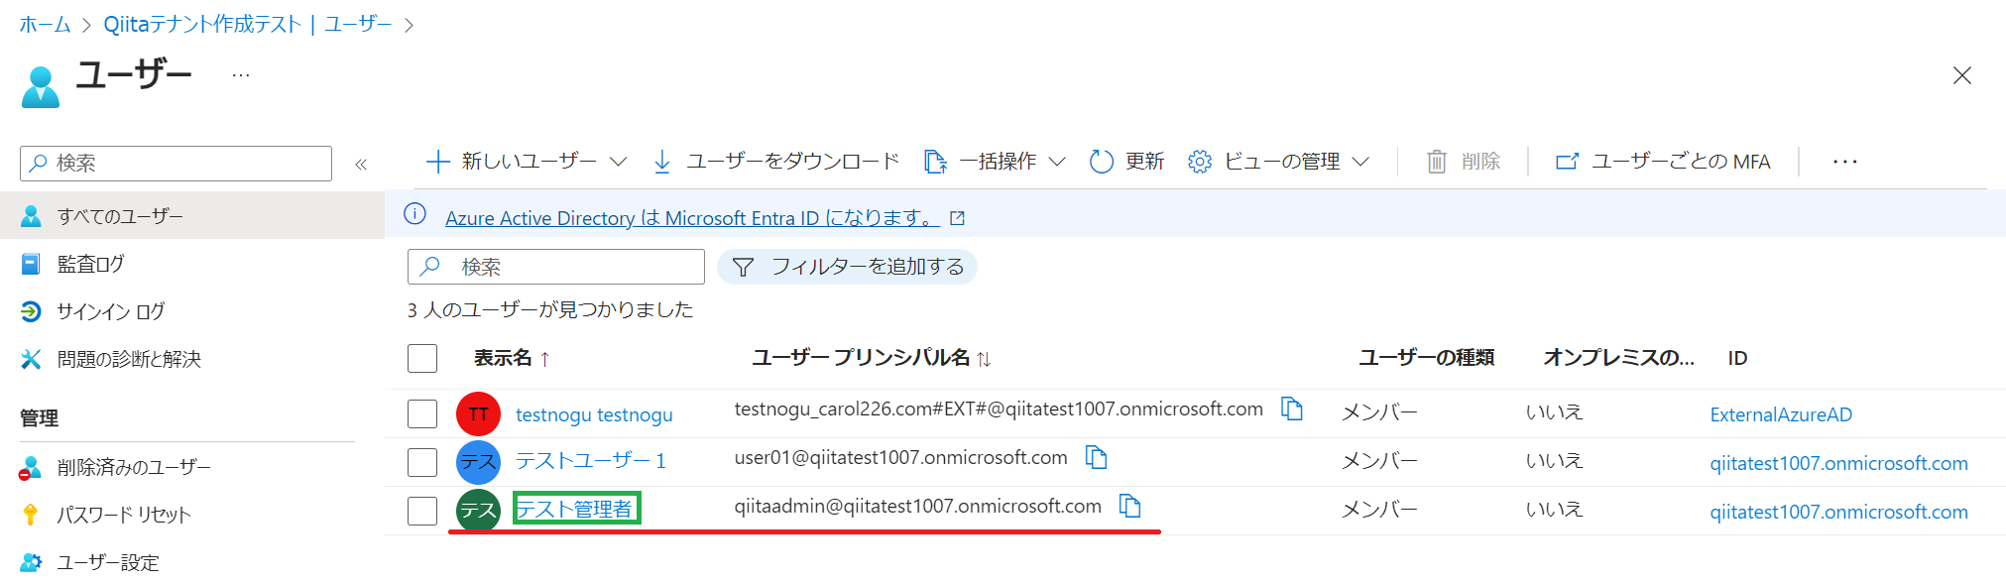Click the info icon in the banner
Screen dimensions: 2006x584
pos(415,214)
